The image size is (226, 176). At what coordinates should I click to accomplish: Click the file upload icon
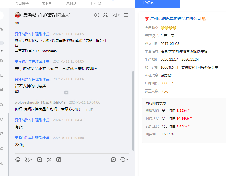pos(40,160)
